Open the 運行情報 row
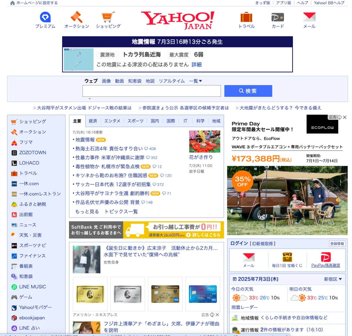 click(287, 330)
